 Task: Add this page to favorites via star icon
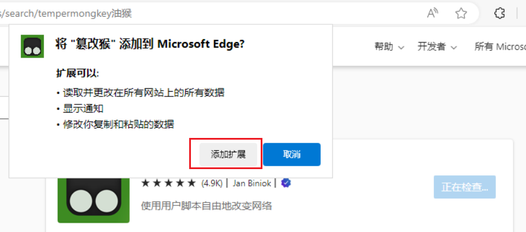461,13
